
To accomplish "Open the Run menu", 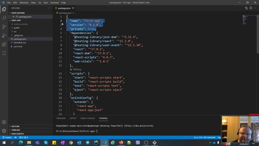I will click(x=46, y=2).
